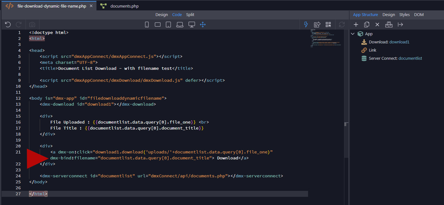444x205 pixels.
Task: Select the laptop viewport icon
Action: [x=180, y=25]
